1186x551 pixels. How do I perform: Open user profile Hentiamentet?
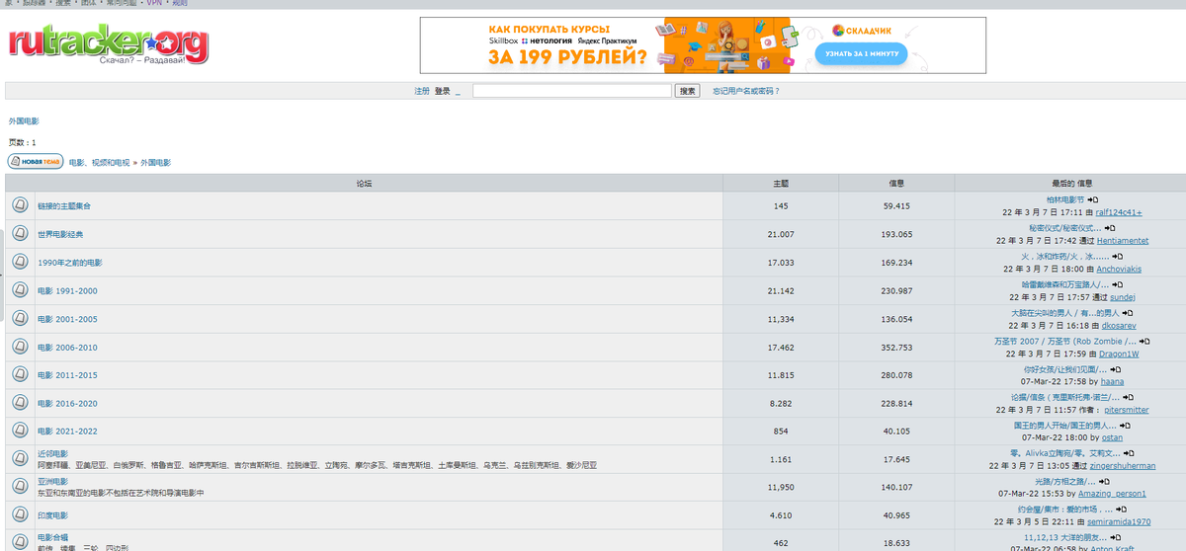(1123, 241)
